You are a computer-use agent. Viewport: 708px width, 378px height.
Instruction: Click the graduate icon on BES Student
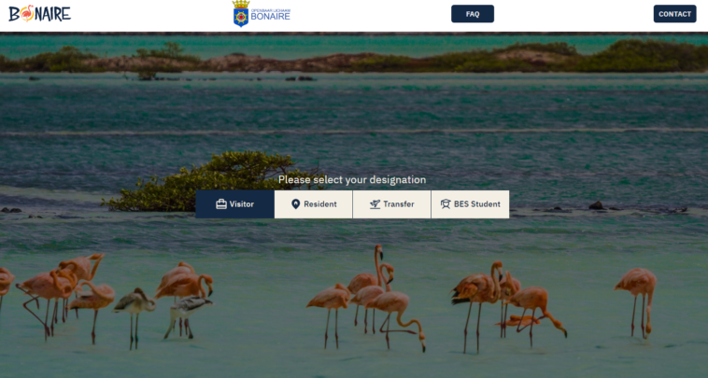(446, 203)
